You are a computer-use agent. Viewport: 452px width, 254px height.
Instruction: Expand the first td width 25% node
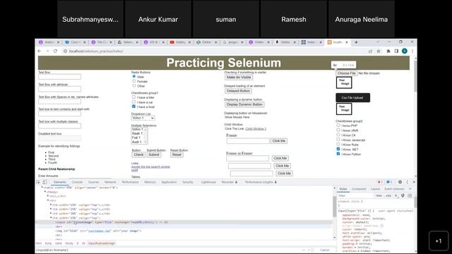tap(51, 205)
